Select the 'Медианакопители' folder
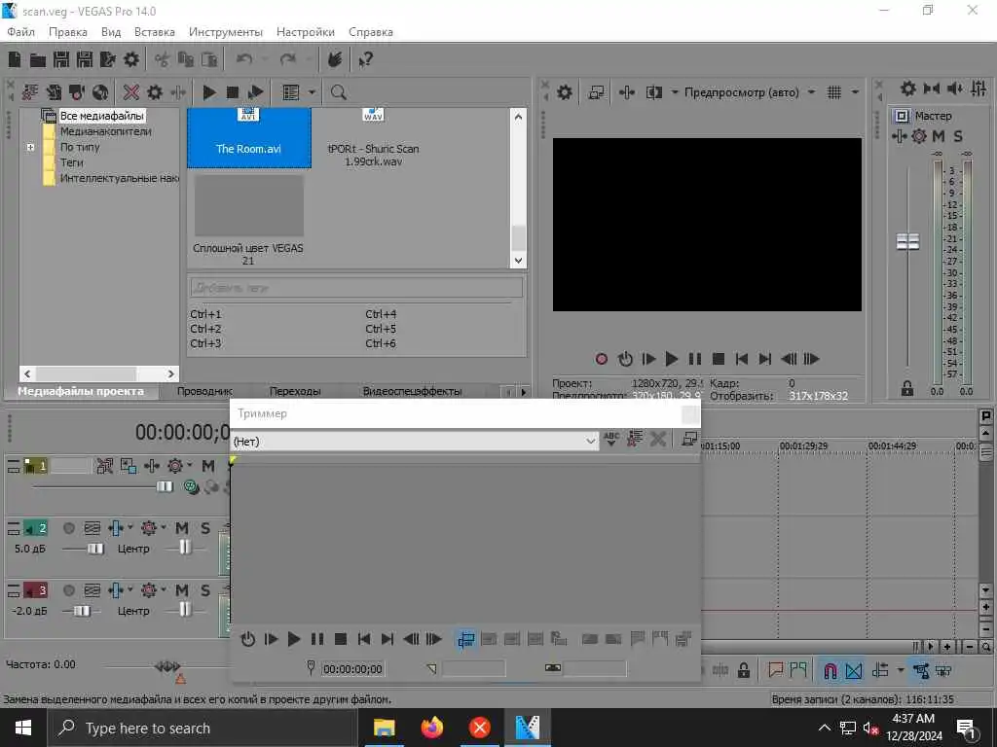This screenshot has height=747, width=997. (105, 131)
